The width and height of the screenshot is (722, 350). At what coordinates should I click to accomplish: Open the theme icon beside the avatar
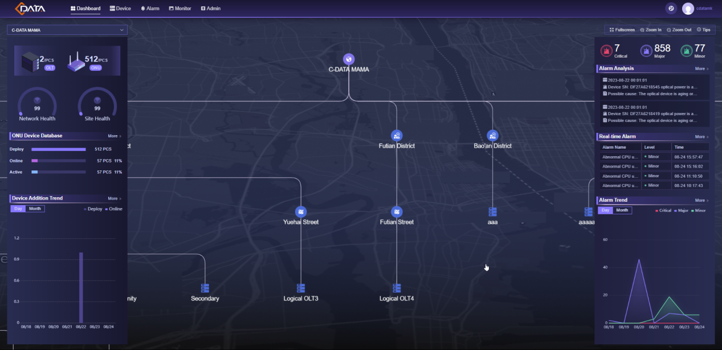click(x=671, y=9)
